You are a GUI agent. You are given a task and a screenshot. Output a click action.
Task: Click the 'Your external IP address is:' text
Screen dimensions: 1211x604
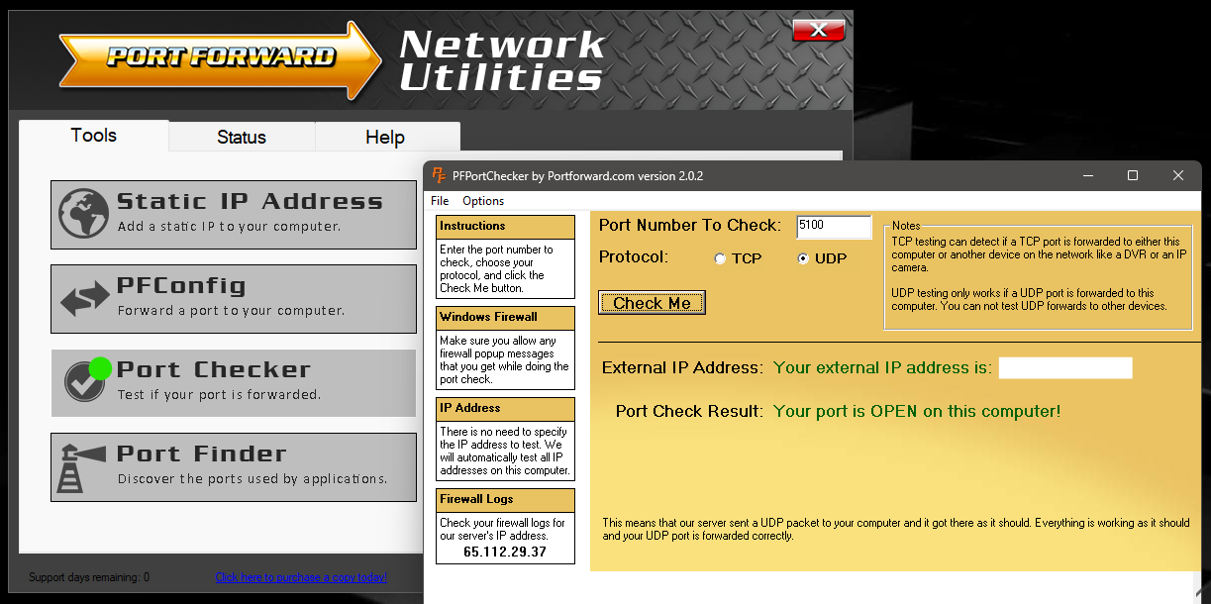(x=882, y=368)
